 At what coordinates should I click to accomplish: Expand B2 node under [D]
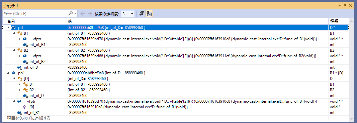[x=19, y=90]
